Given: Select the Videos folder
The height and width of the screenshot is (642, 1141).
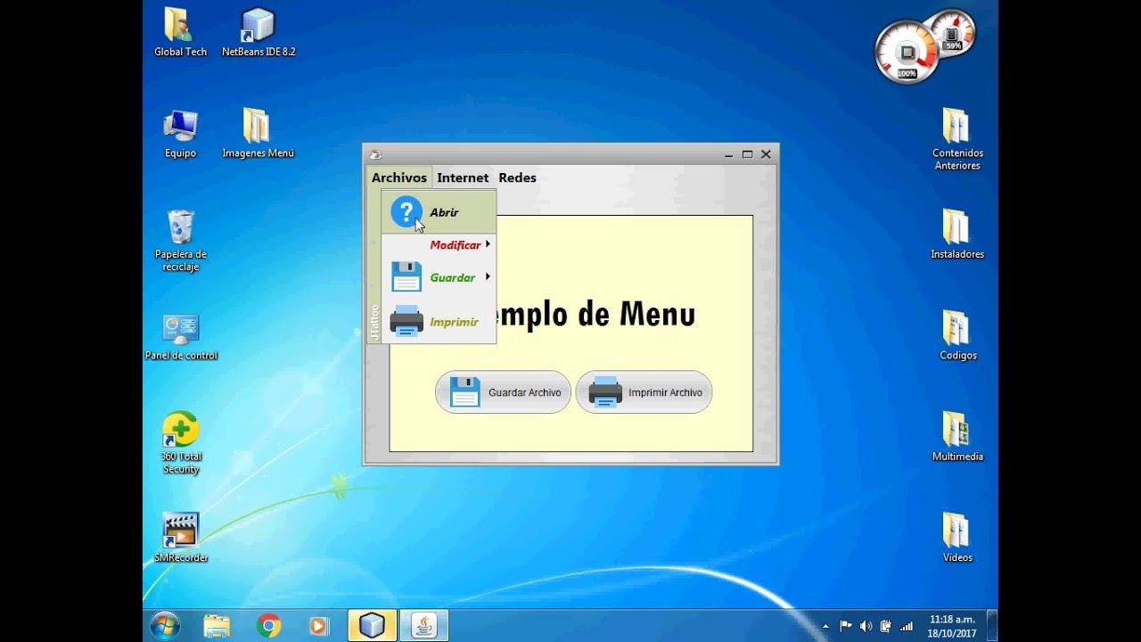Looking at the screenshot, I should click(957, 539).
